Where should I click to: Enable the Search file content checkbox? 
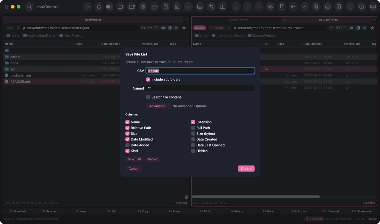[148, 97]
